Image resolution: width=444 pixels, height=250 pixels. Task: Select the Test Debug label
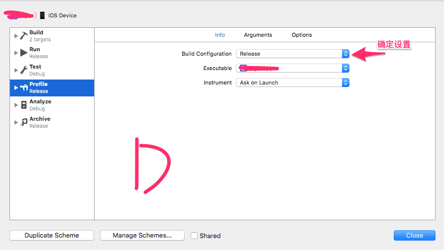point(37,70)
